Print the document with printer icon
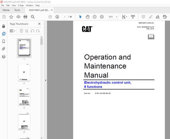 (25, 17)
